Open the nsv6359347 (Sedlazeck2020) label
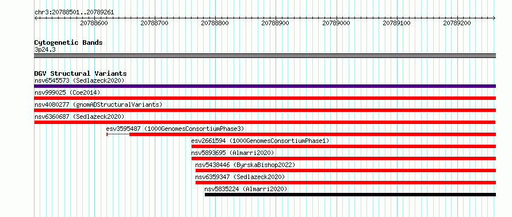The height and width of the screenshot is (217, 512). tap(240, 177)
